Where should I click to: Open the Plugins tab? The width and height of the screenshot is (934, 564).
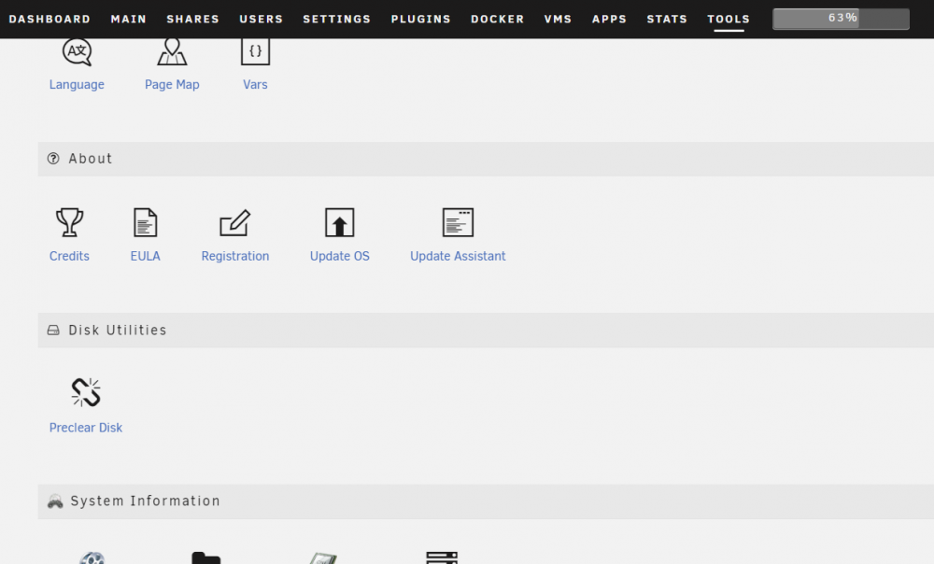420,19
